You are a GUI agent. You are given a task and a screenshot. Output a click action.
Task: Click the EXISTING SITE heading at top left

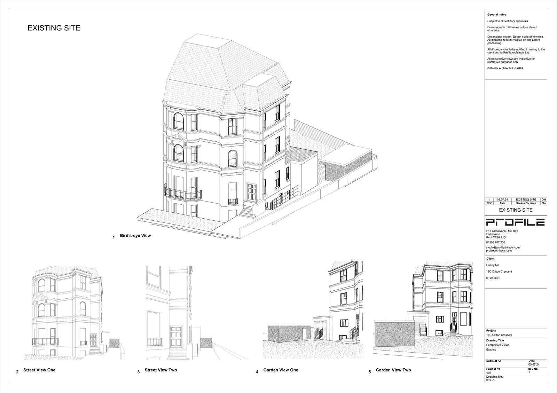point(54,28)
